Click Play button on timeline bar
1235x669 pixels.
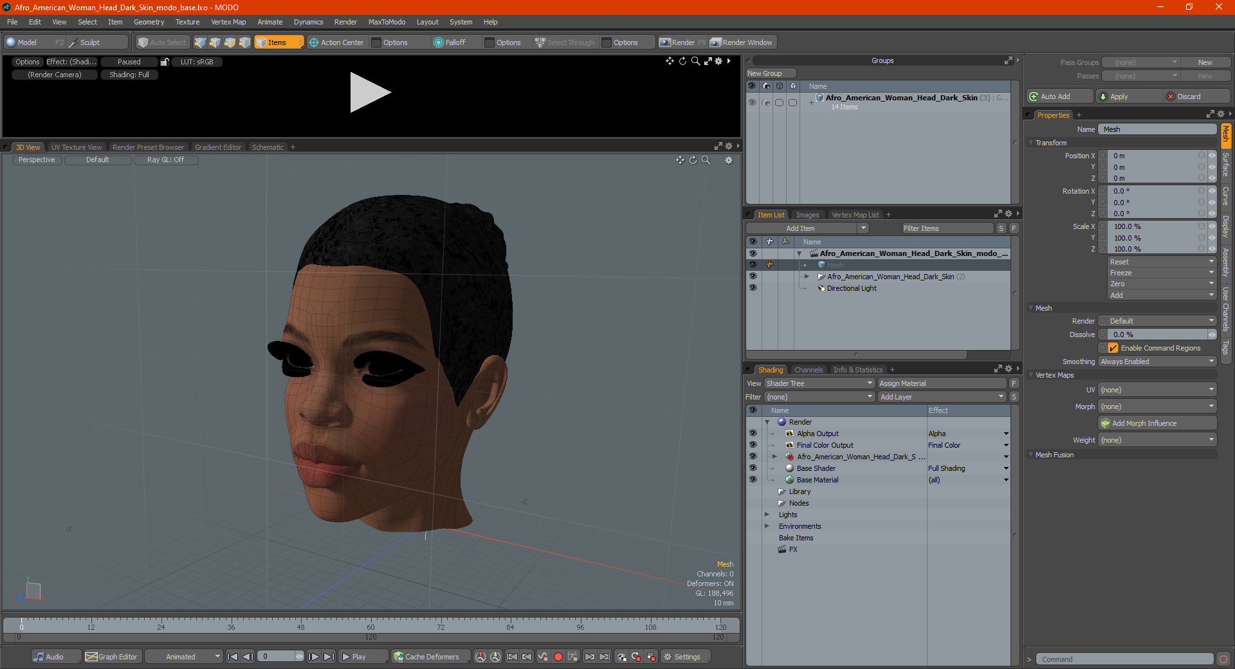(x=362, y=657)
